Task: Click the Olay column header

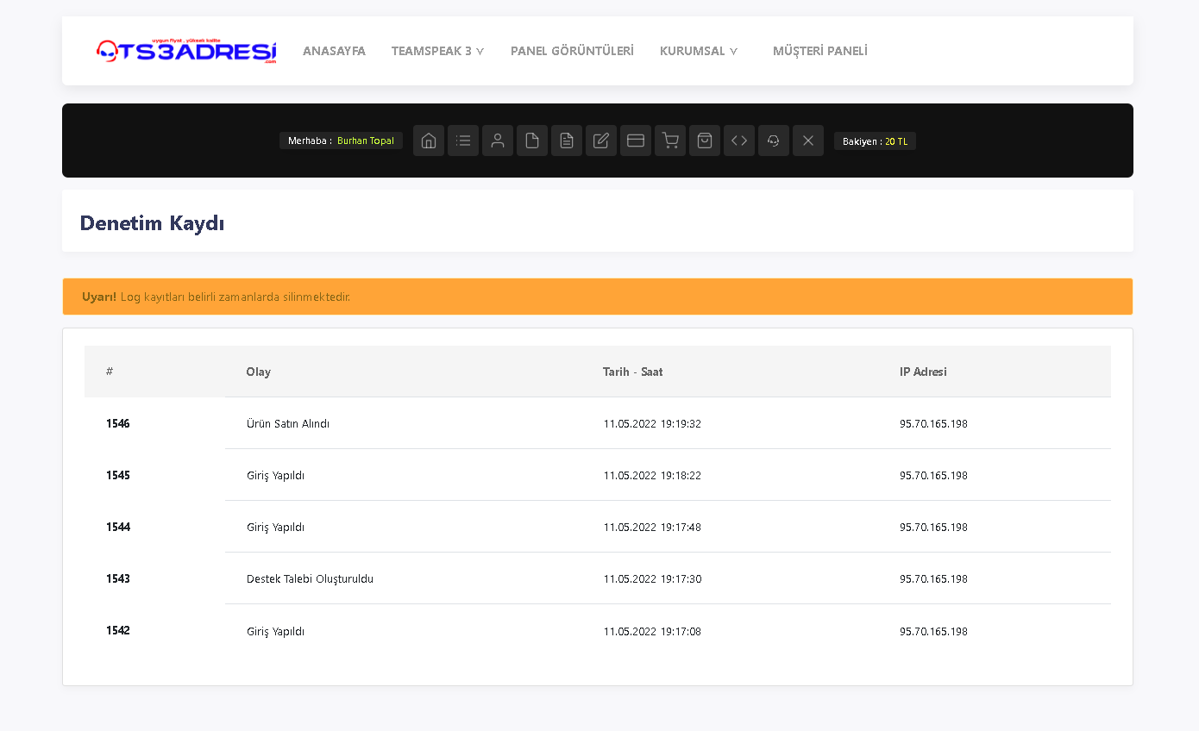Action: 259,372
